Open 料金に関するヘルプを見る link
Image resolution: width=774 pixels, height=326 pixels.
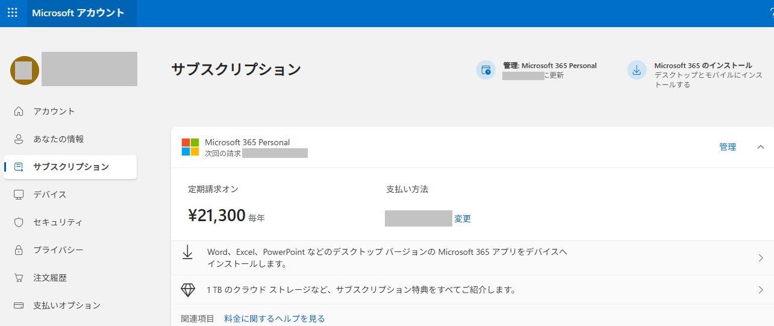point(275,319)
